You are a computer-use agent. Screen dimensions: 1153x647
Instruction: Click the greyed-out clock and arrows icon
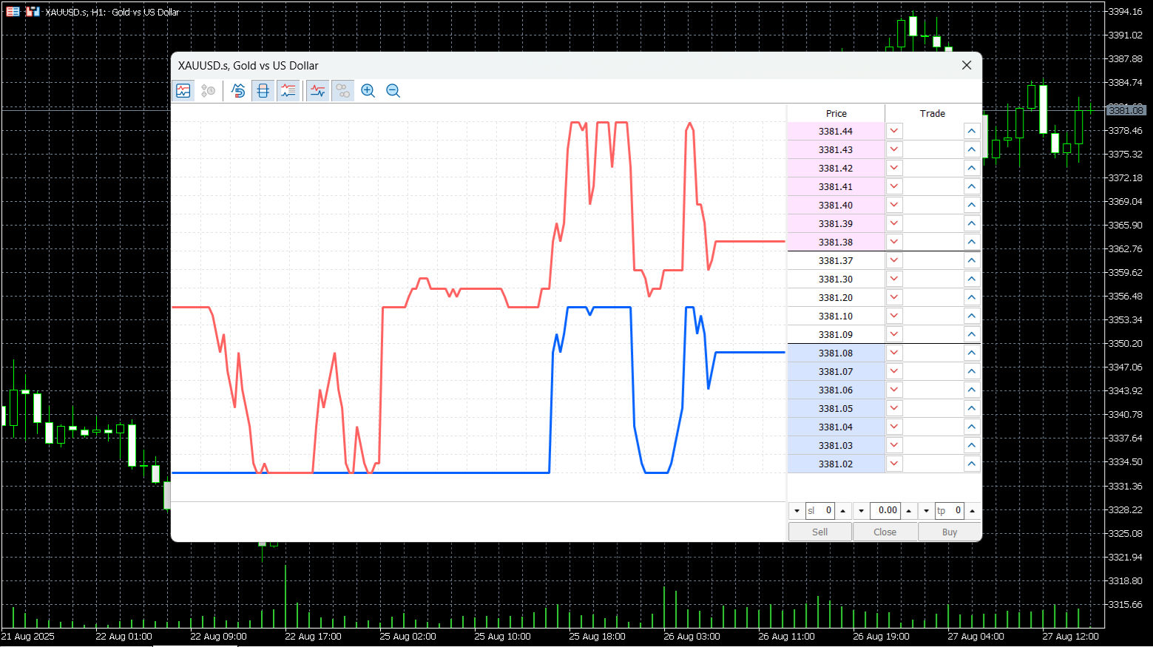209,91
